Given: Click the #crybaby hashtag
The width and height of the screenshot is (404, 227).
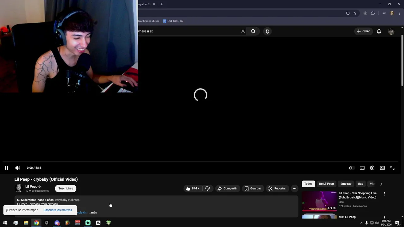Looking at the screenshot, I should tap(61, 200).
